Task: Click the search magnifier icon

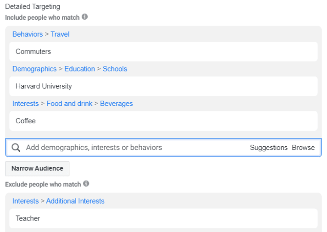Action: (16, 148)
